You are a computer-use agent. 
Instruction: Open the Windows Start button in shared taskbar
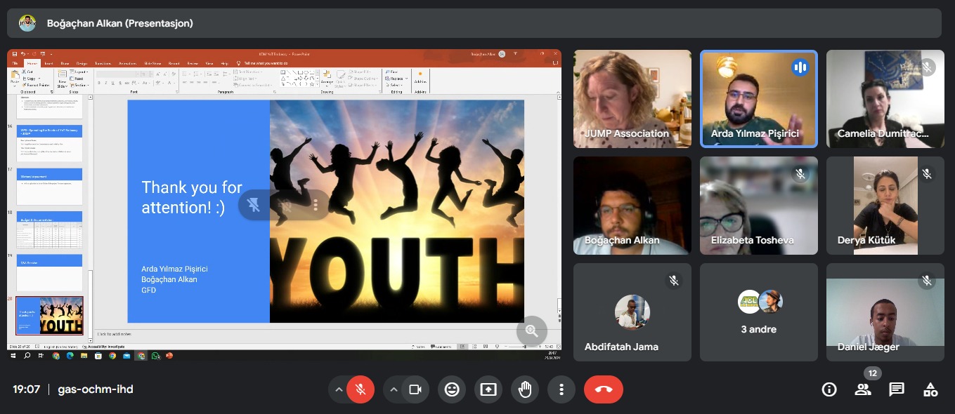13,356
